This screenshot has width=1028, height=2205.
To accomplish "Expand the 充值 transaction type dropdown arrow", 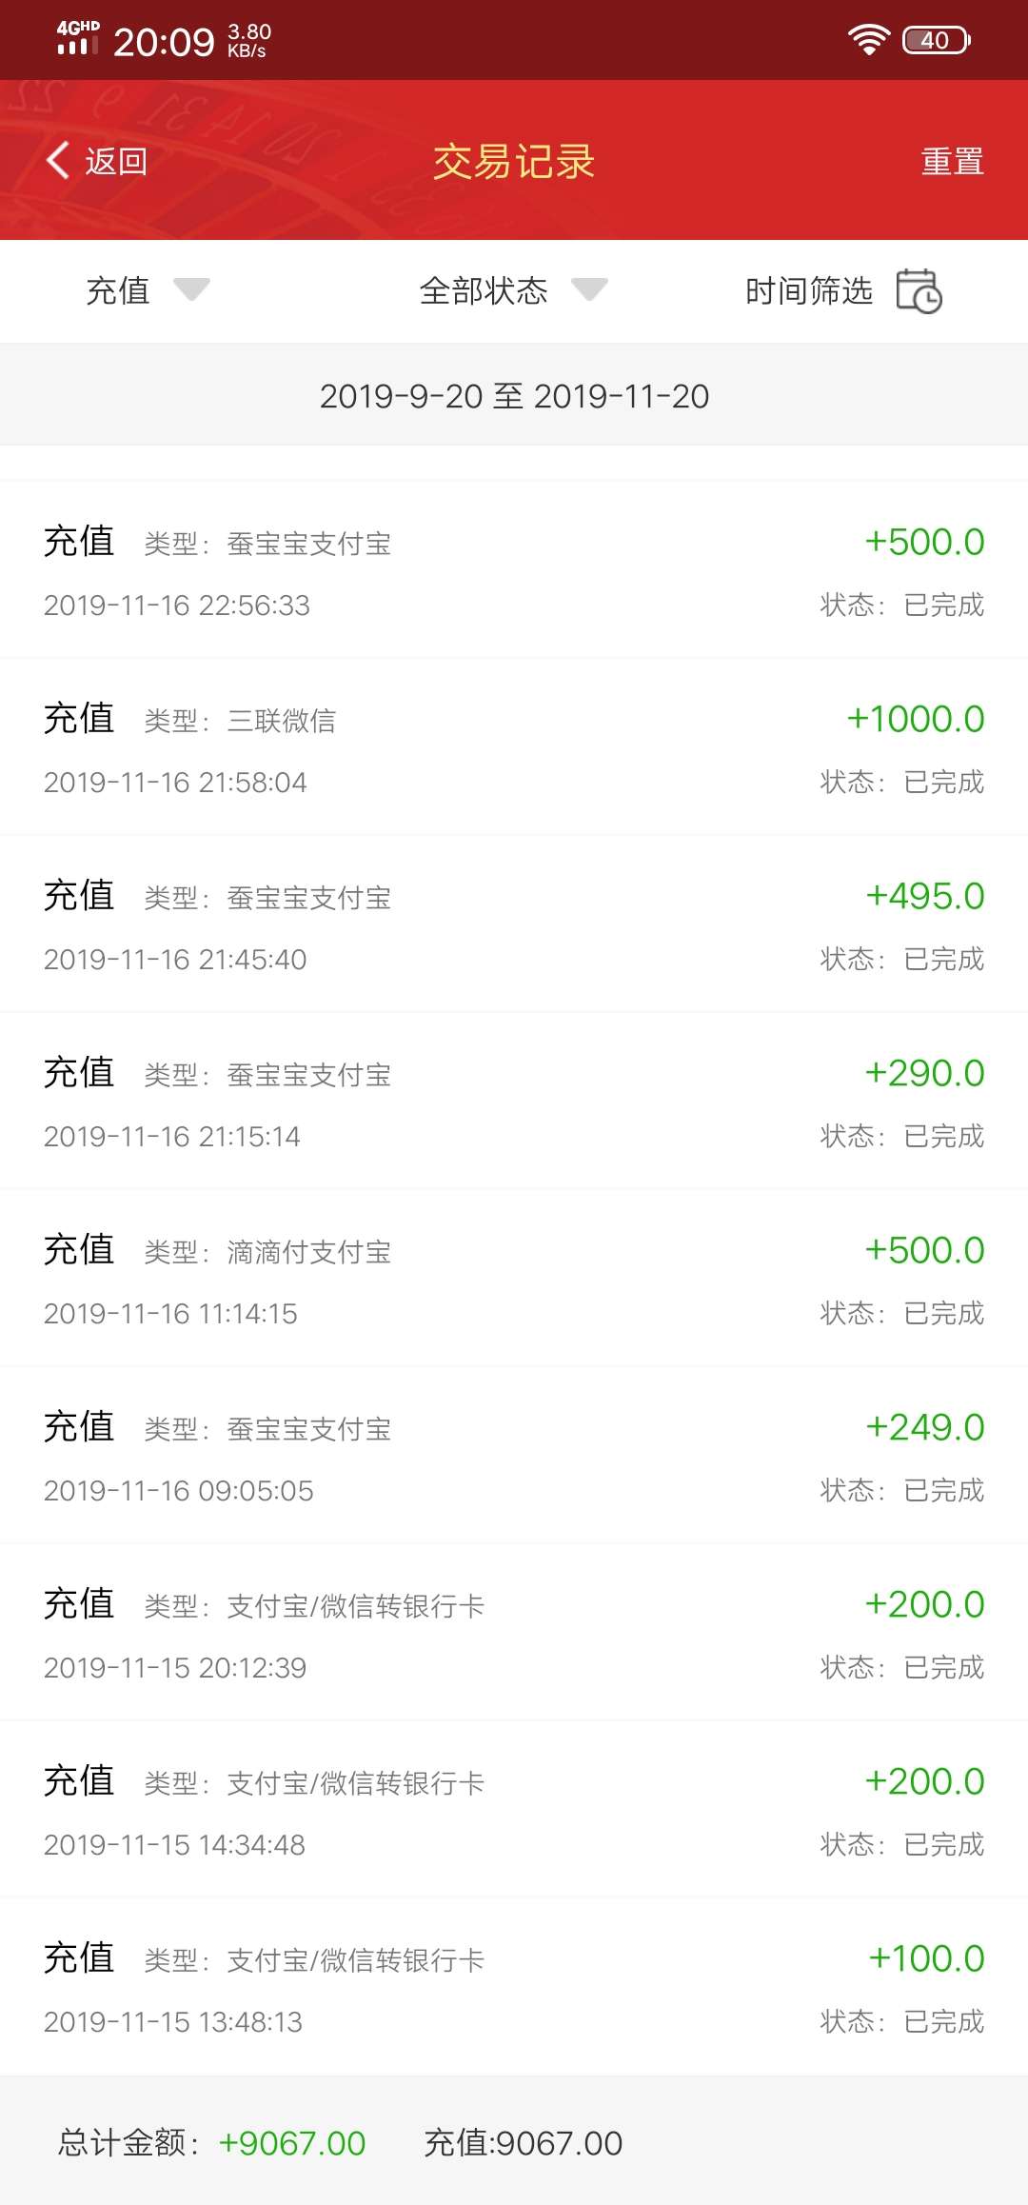I will click(191, 289).
